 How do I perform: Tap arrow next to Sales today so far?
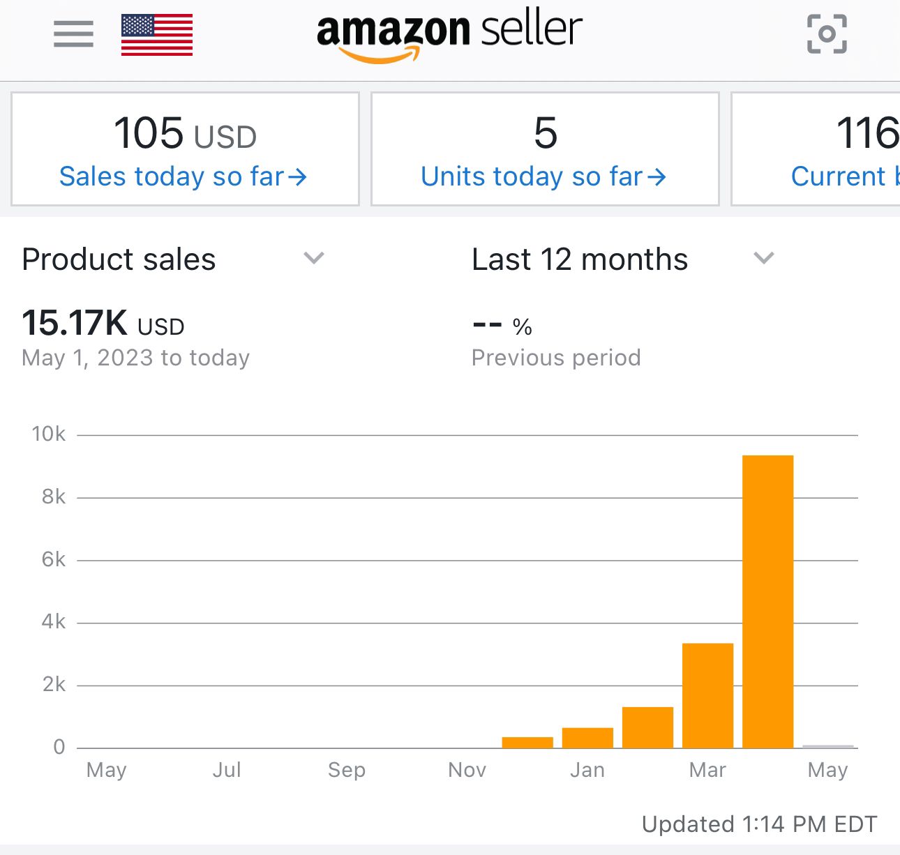point(298,177)
